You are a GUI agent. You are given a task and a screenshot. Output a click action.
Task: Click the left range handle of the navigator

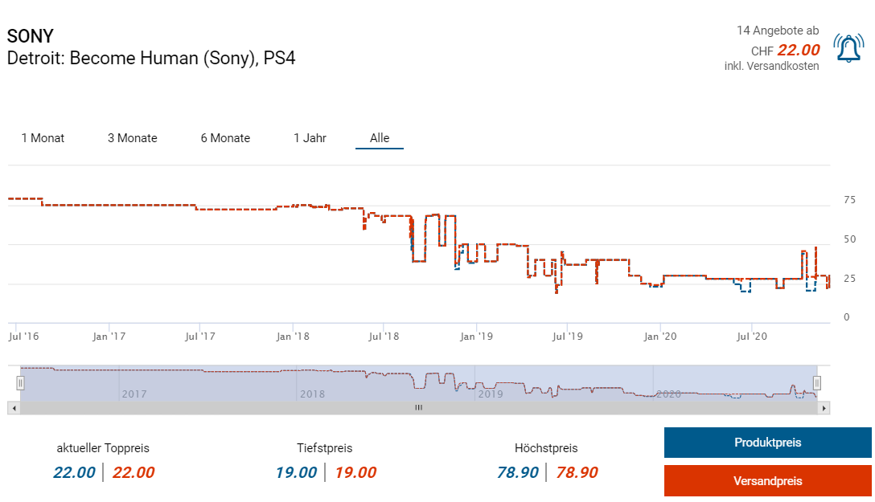tap(21, 383)
